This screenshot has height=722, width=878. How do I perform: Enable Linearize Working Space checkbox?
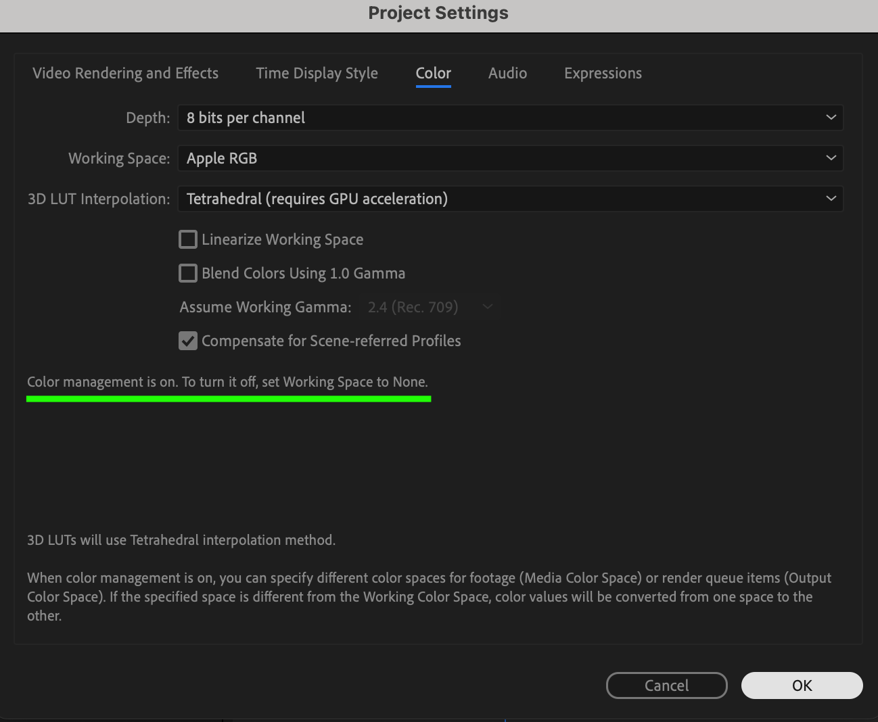pyautogui.click(x=188, y=239)
